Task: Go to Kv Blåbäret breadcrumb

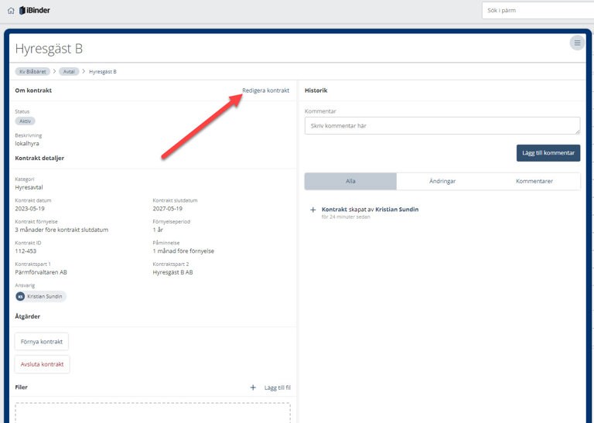Action: 32,72
